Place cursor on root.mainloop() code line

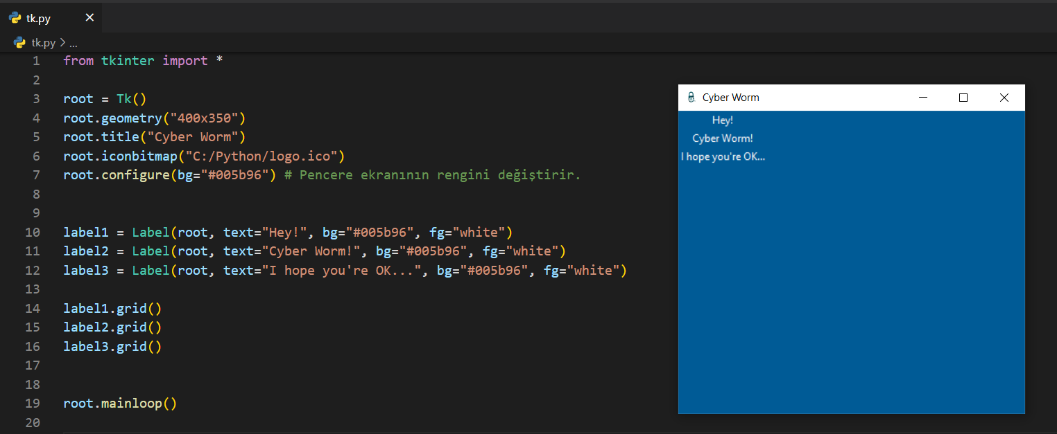(119, 403)
